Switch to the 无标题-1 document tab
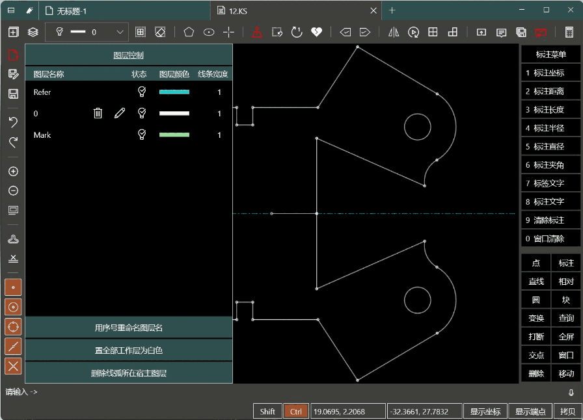The width and height of the screenshot is (583, 420). click(72, 11)
